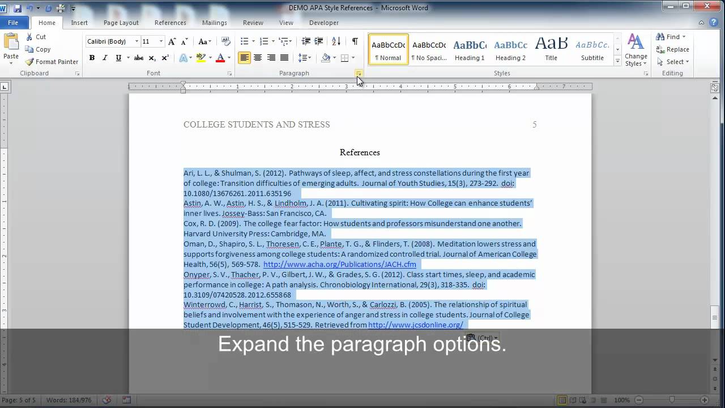Sort the selected paragraphs alphabetically

click(336, 41)
